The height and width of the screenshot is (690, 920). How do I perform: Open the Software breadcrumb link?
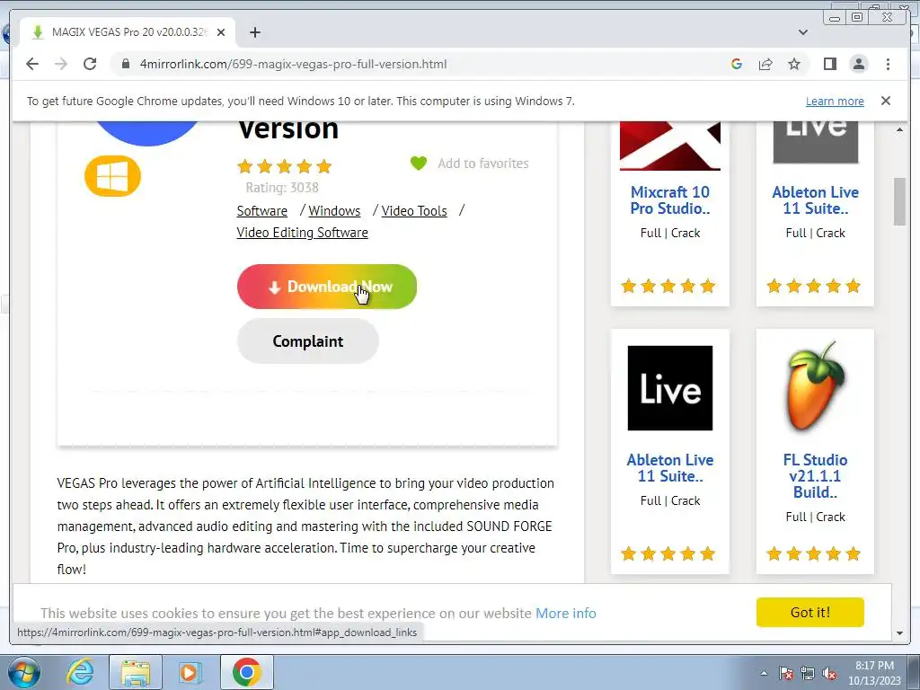click(x=261, y=210)
